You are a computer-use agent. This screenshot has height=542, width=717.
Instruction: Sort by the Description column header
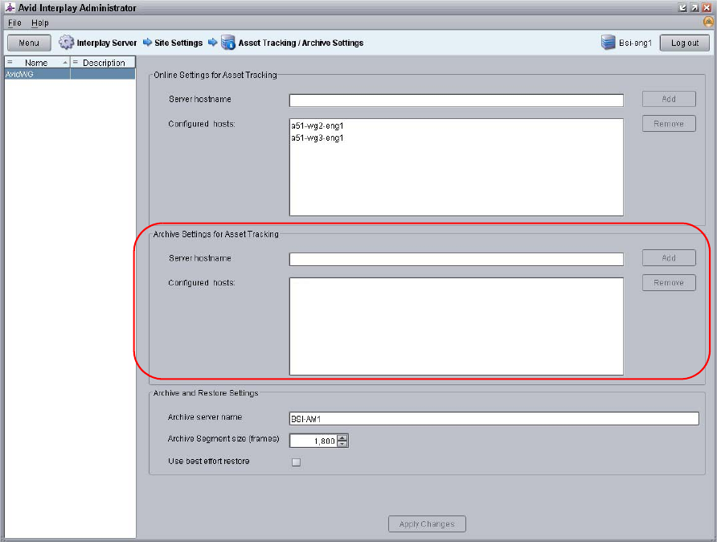104,62
